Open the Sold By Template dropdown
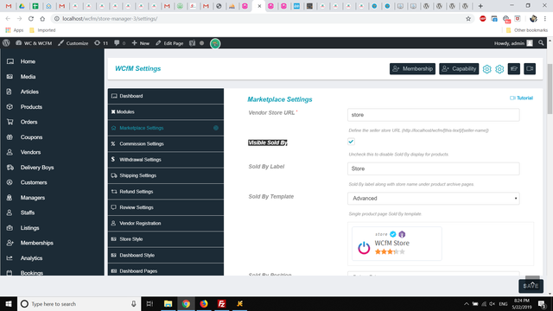The height and width of the screenshot is (311, 553). [433, 198]
